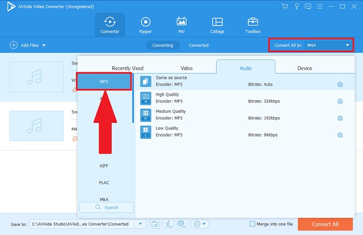The image size is (363, 235).
Task: Click the Same as source preset icon
Action: (x=146, y=82)
